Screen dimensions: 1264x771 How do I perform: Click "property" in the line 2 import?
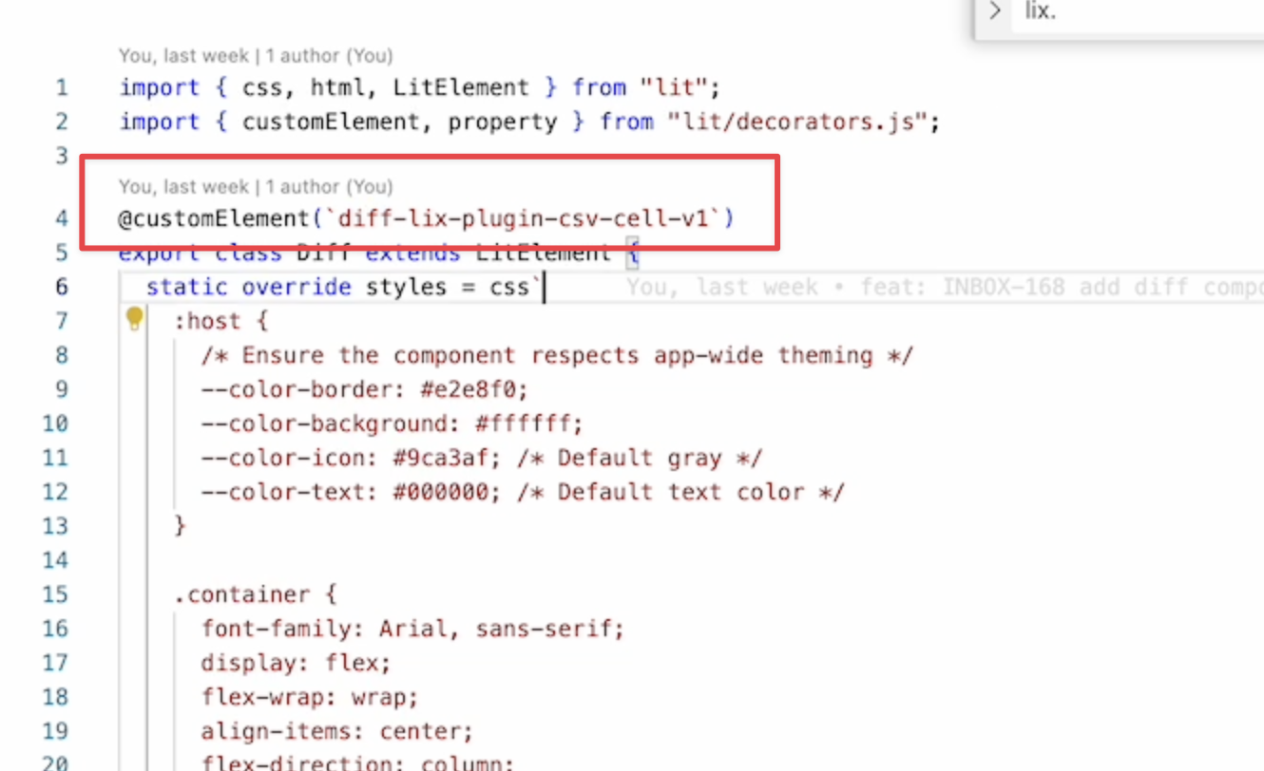coord(503,122)
